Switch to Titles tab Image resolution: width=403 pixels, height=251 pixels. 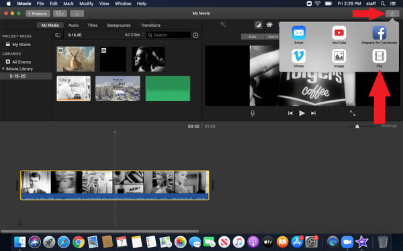tap(92, 25)
